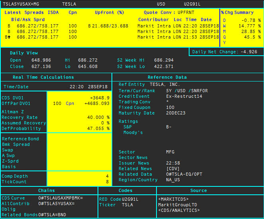Select the Reference Data header
The image size is (264, 219).
pyautogui.click(x=167, y=77)
